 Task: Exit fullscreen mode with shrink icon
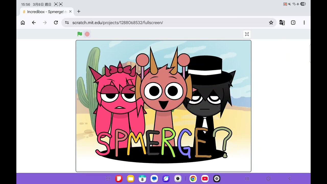(247, 34)
